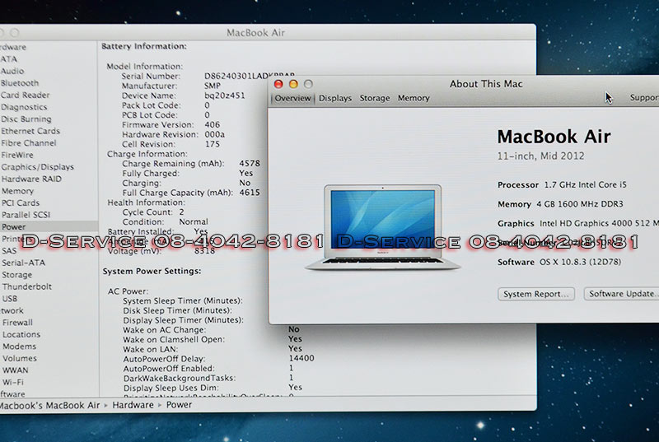Select Wi-Fi in the sidebar
The height and width of the screenshot is (442, 659).
pyautogui.click(x=13, y=383)
